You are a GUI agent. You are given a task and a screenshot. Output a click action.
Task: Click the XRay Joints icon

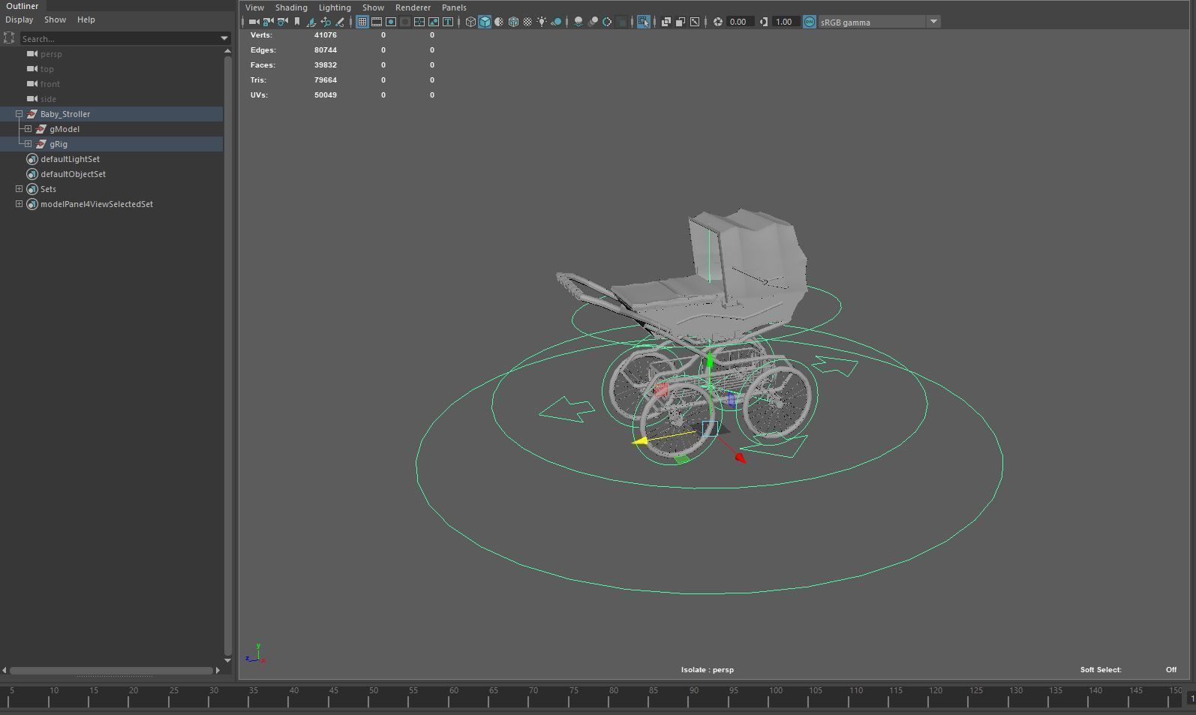pyautogui.click(x=695, y=22)
